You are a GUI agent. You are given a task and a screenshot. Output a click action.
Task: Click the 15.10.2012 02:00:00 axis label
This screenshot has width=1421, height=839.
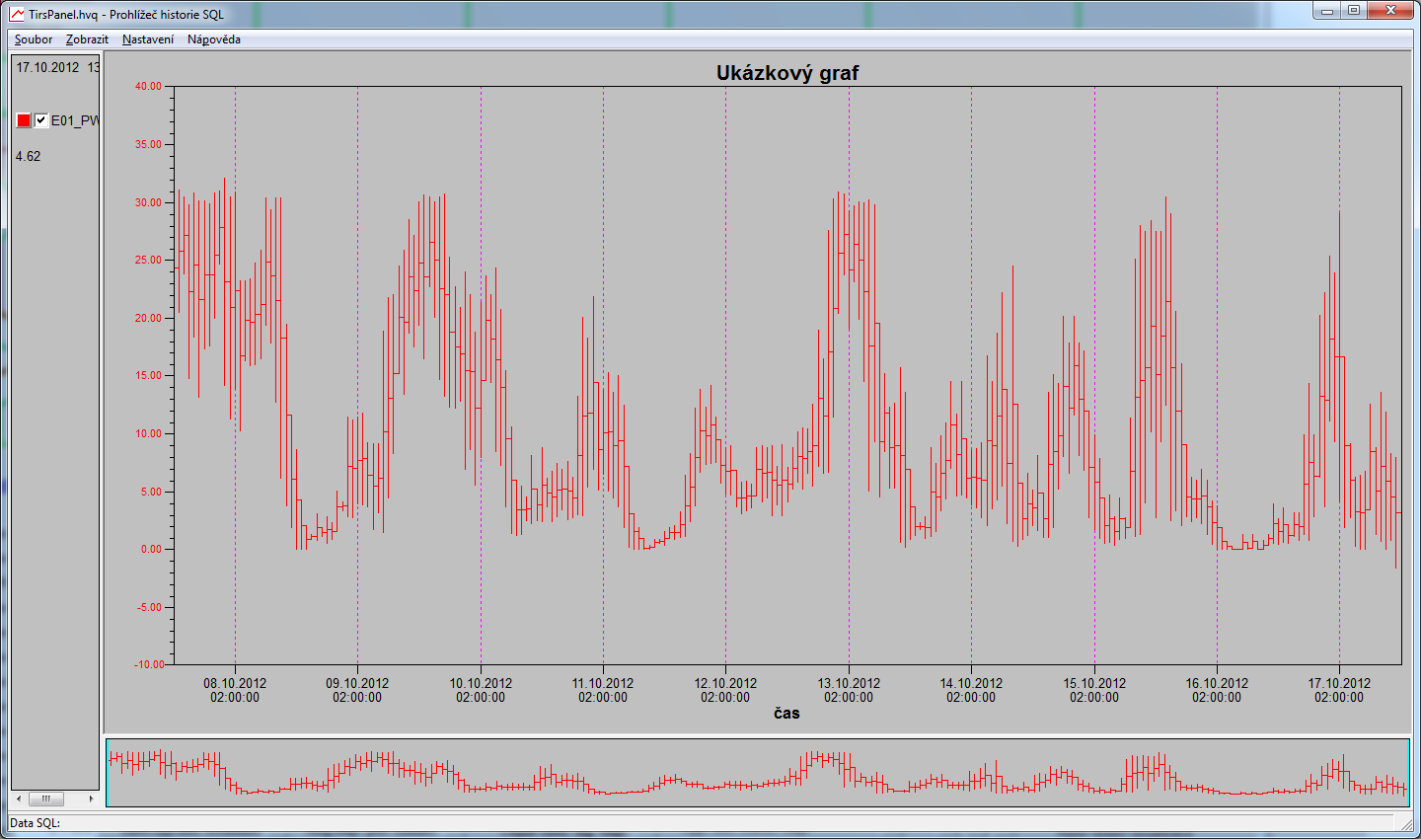tap(1094, 690)
